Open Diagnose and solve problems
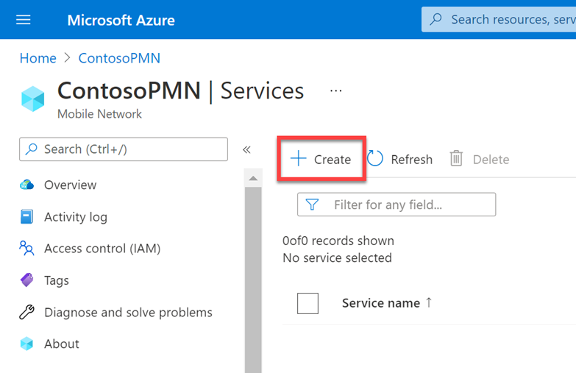576x373 pixels. click(x=128, y=313)
